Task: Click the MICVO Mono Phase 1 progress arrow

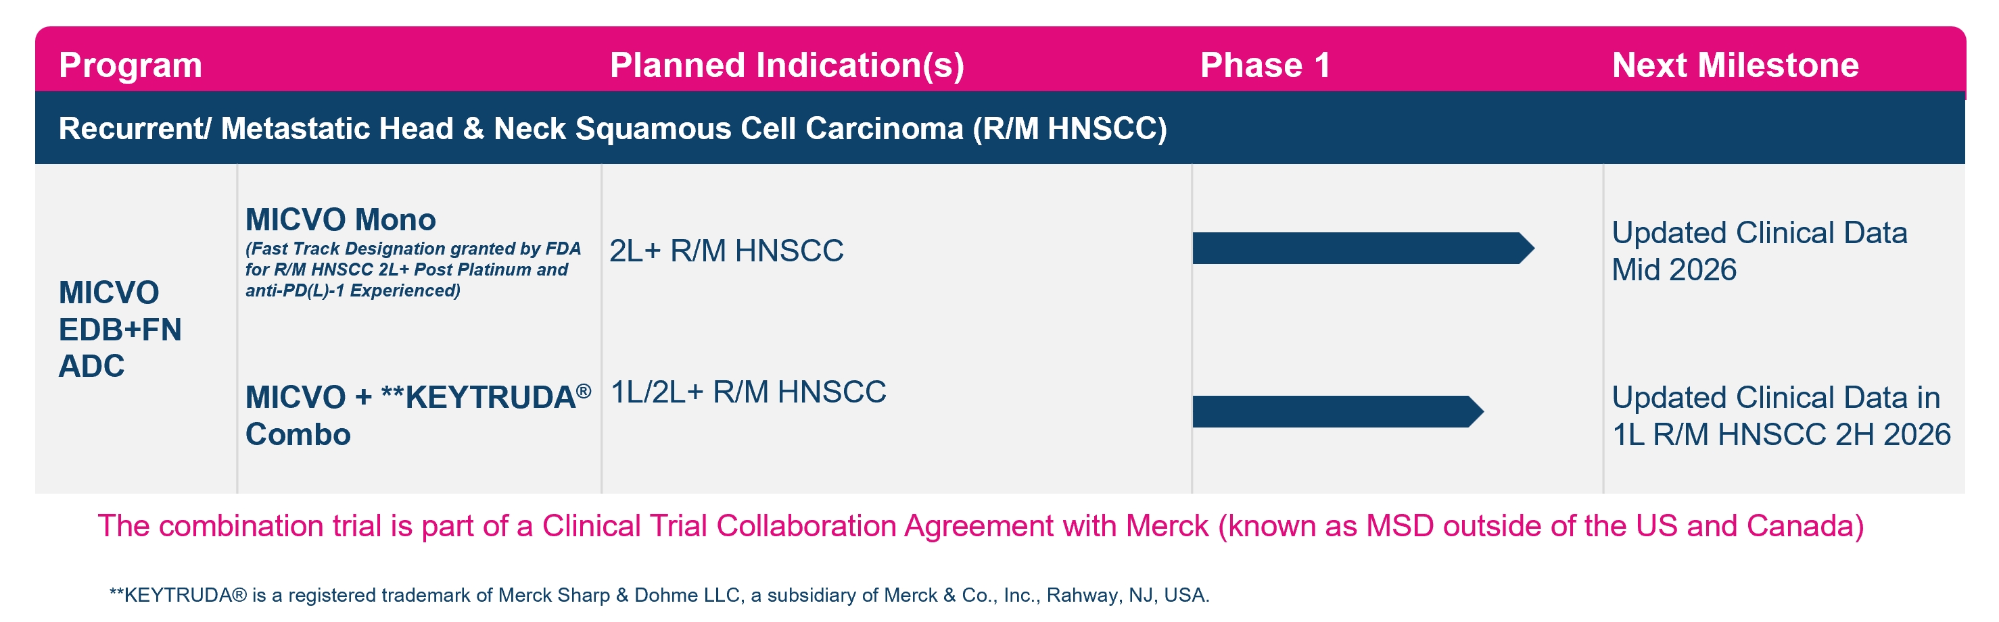Action: (1363, 249)
